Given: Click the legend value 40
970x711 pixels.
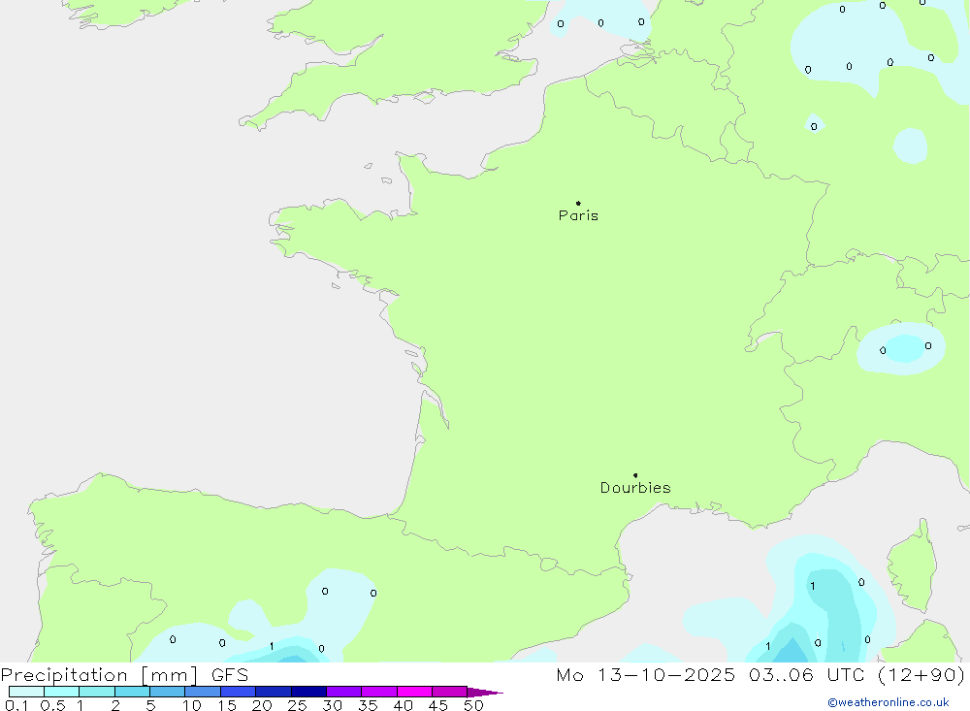Looking at the screenshot, I should [x=404, y=705].
